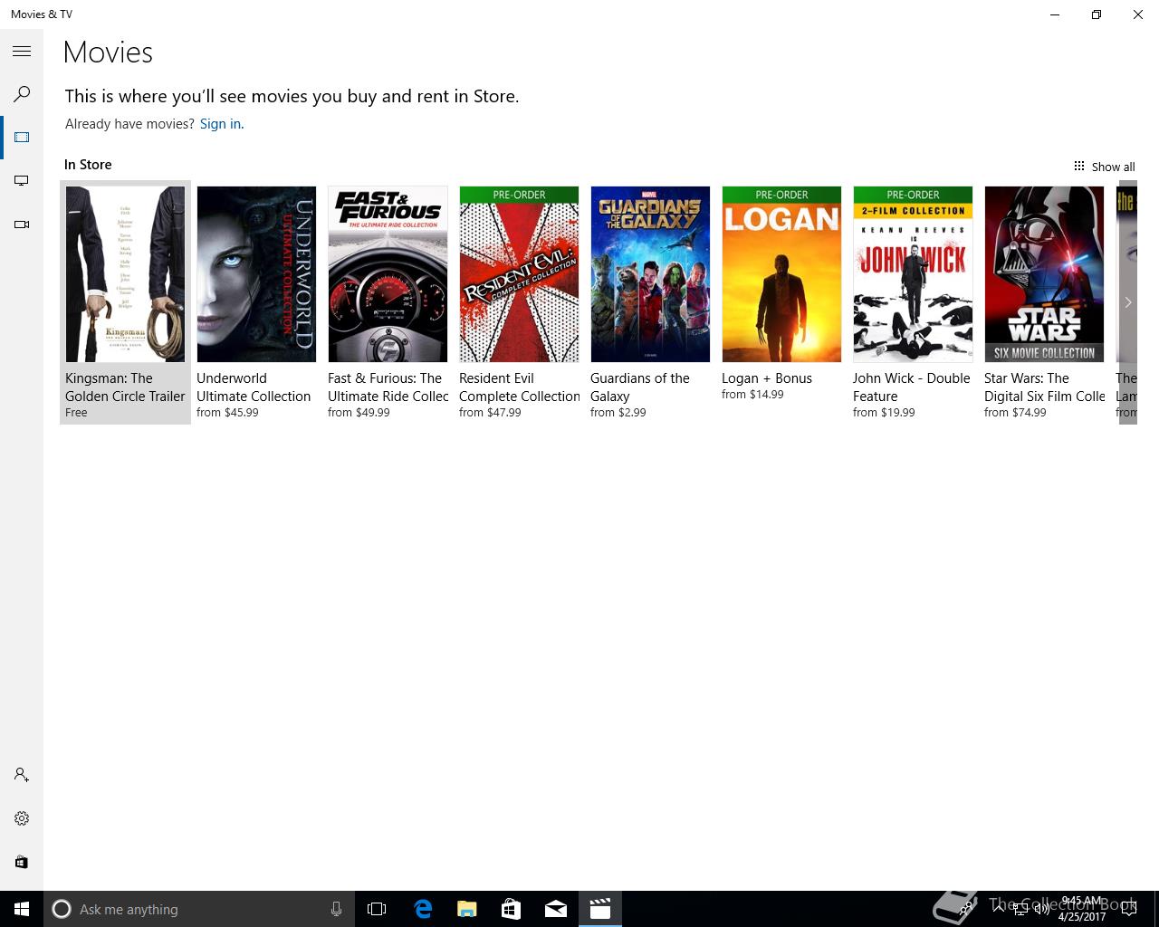Click the Show all grid icon

tap(1078, 167)
